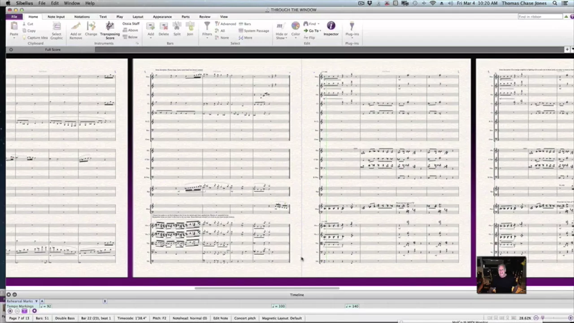
Task: Open Advanced selection filter
Action: point(225,24)
